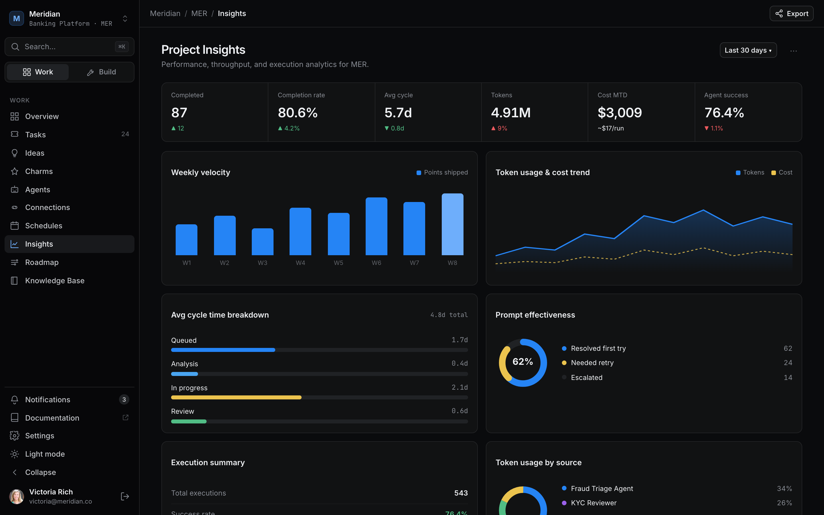Viewport: 824px width, 515px height.
Task: Open the Agents robot icon
Action: [14, 189]
